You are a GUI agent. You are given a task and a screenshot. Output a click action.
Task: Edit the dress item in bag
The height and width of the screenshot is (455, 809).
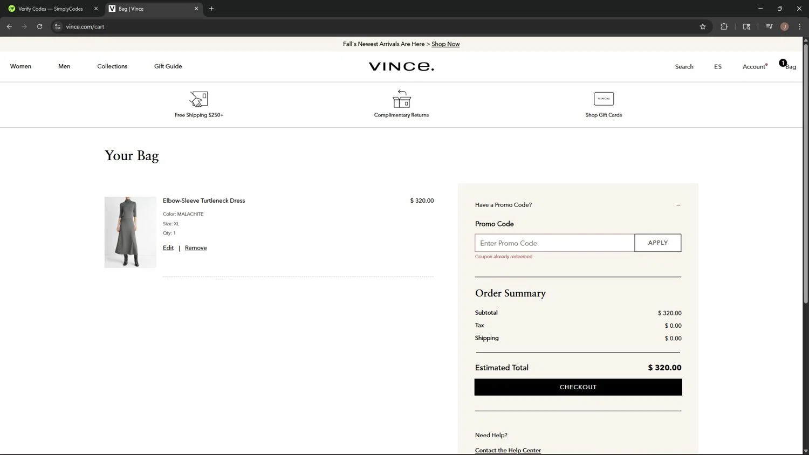click(168, 248)
